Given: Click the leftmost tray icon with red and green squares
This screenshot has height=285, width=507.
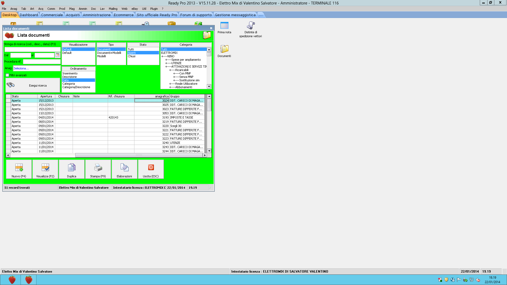Looking at the screenshot, I should (x=440, y=280).
